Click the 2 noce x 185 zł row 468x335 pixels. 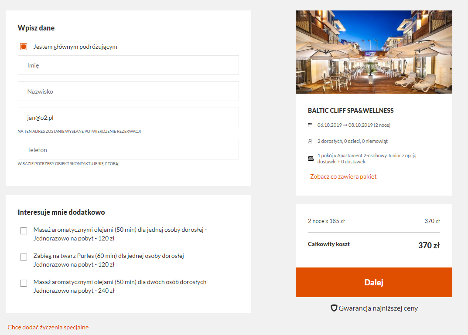coord(374,221)
